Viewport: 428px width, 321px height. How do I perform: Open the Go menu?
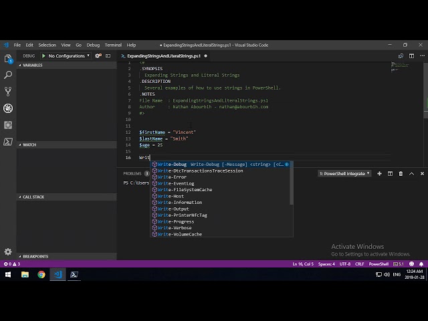pos(79,45)
